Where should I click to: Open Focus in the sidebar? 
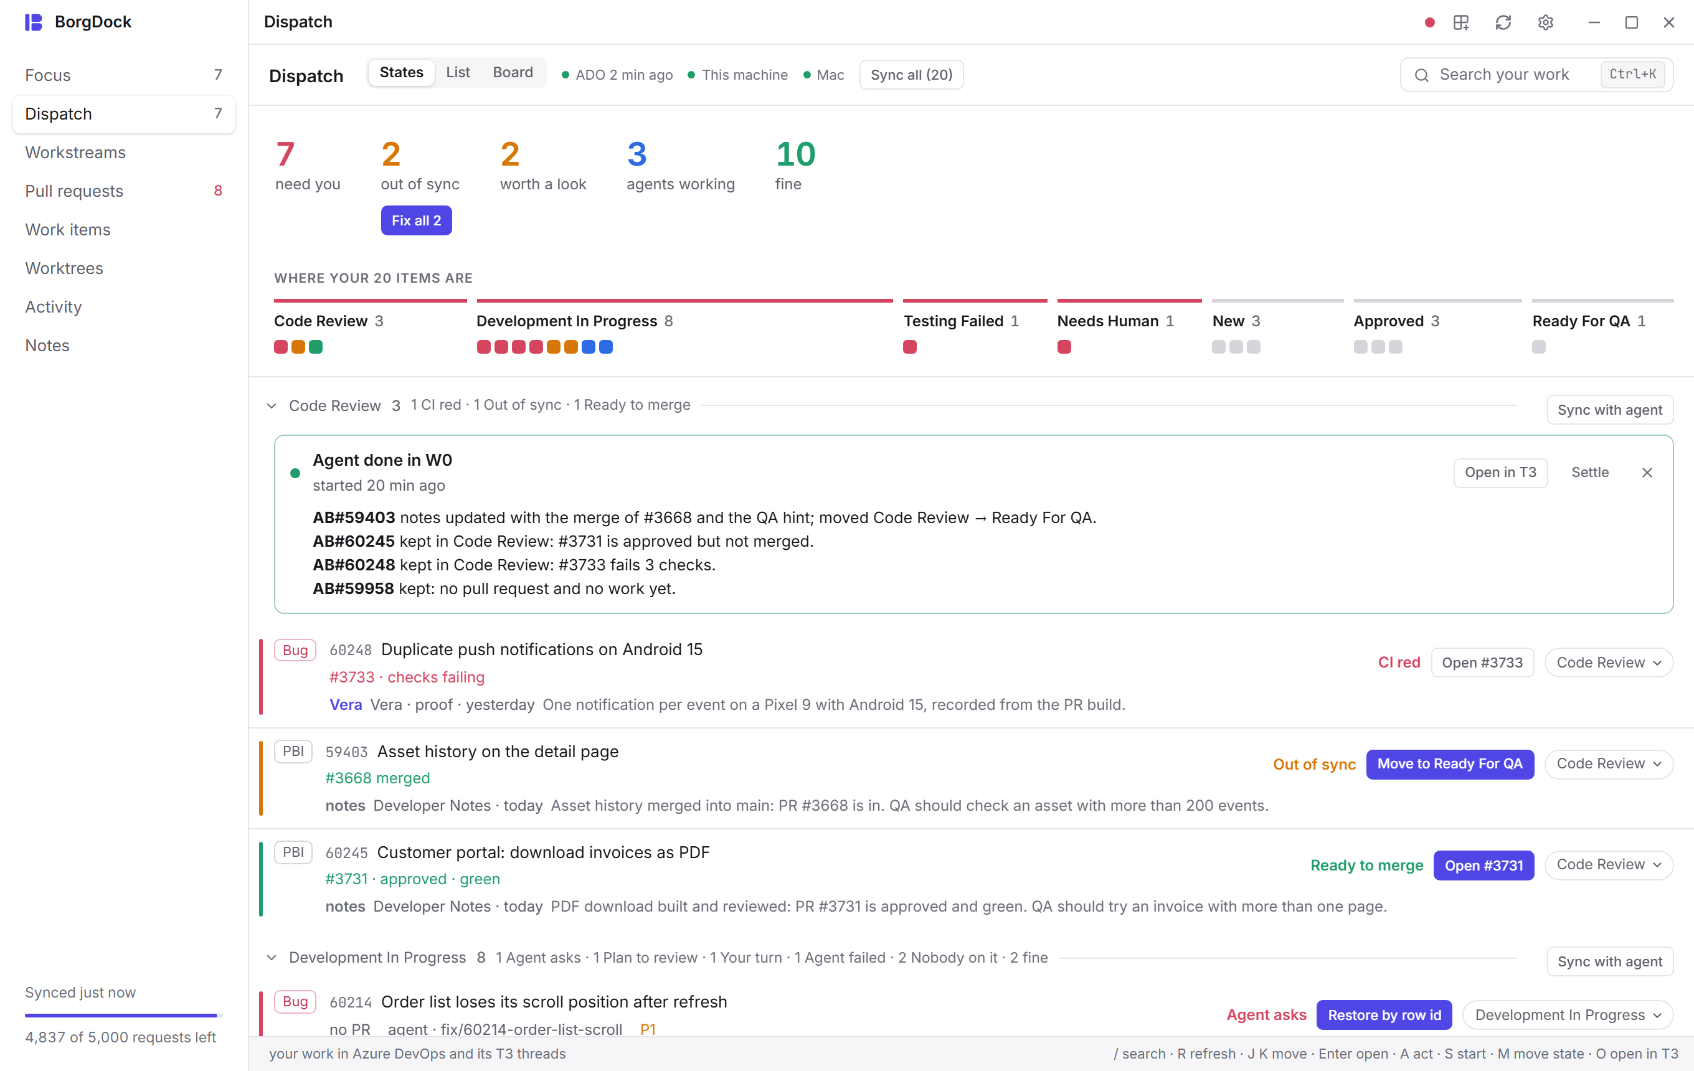(124, 75)
